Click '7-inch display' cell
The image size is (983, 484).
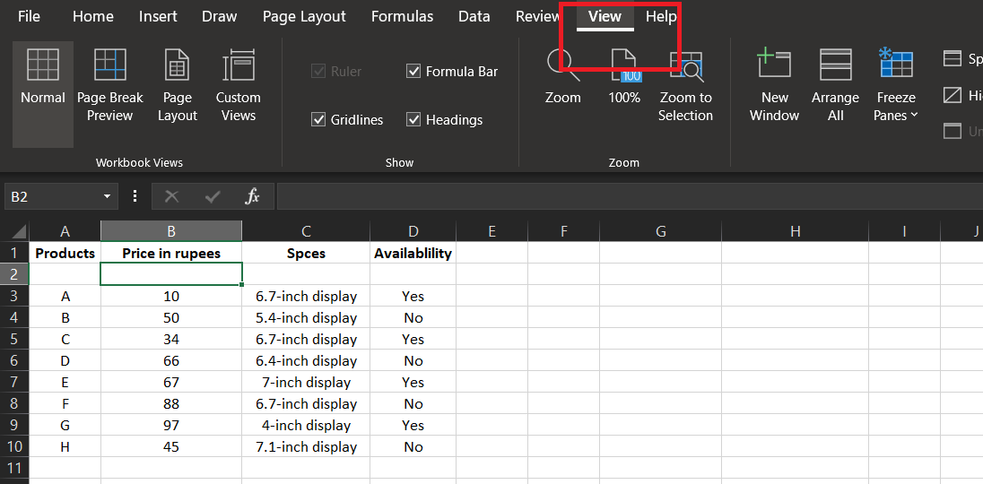coord(306,383)
